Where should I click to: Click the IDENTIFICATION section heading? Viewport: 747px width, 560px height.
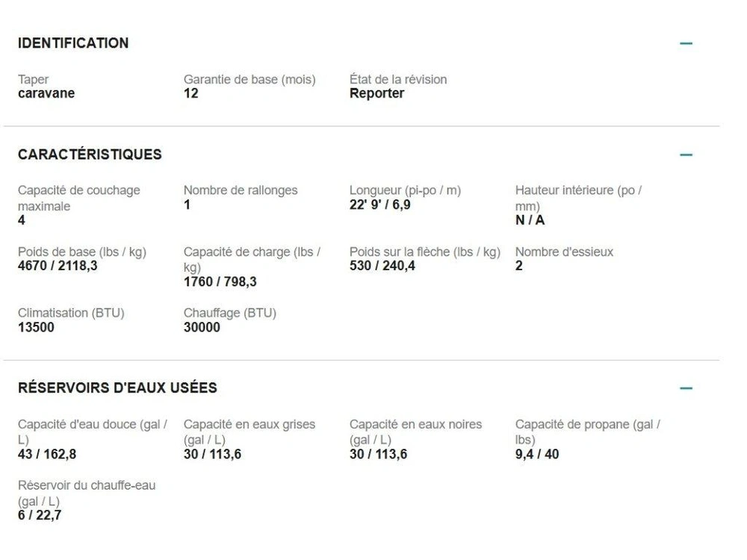click(73, 43)
